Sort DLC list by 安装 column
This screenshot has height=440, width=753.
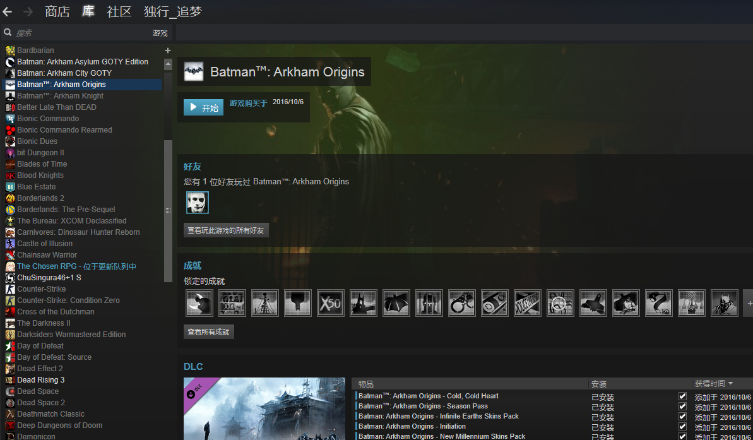pyautogui.click(x=599, y=384)
